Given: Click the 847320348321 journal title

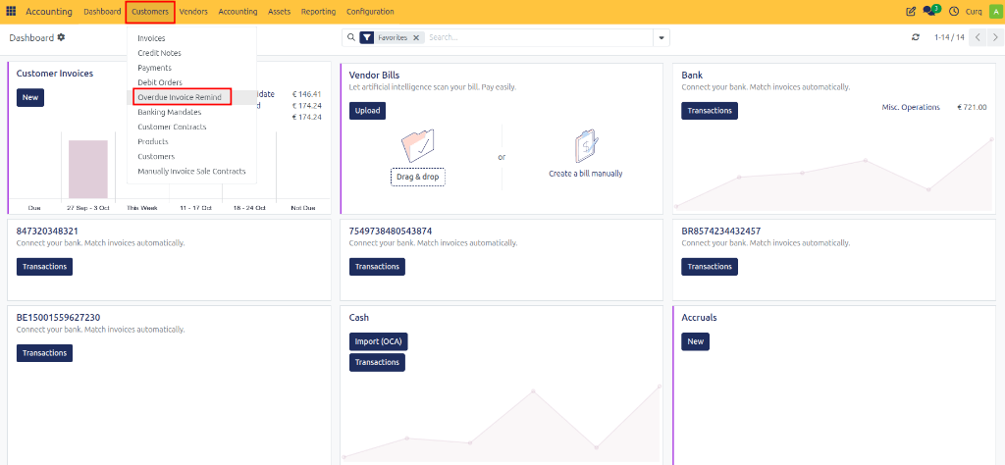Looking at the screenshot, I should point(47,232).
